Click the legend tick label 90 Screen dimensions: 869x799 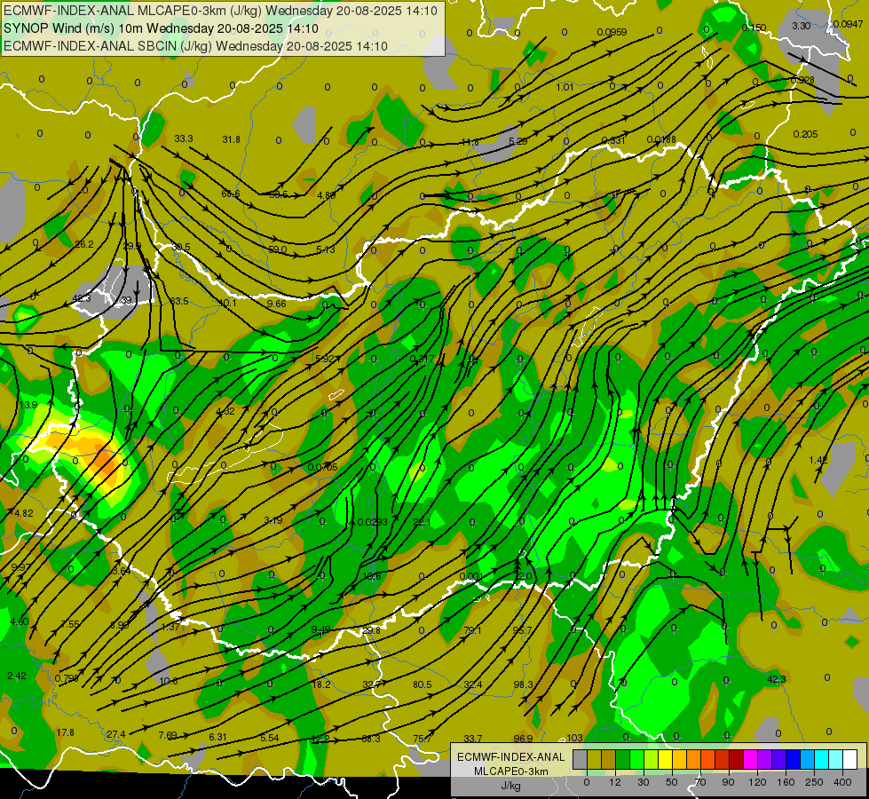coord(728,782)
